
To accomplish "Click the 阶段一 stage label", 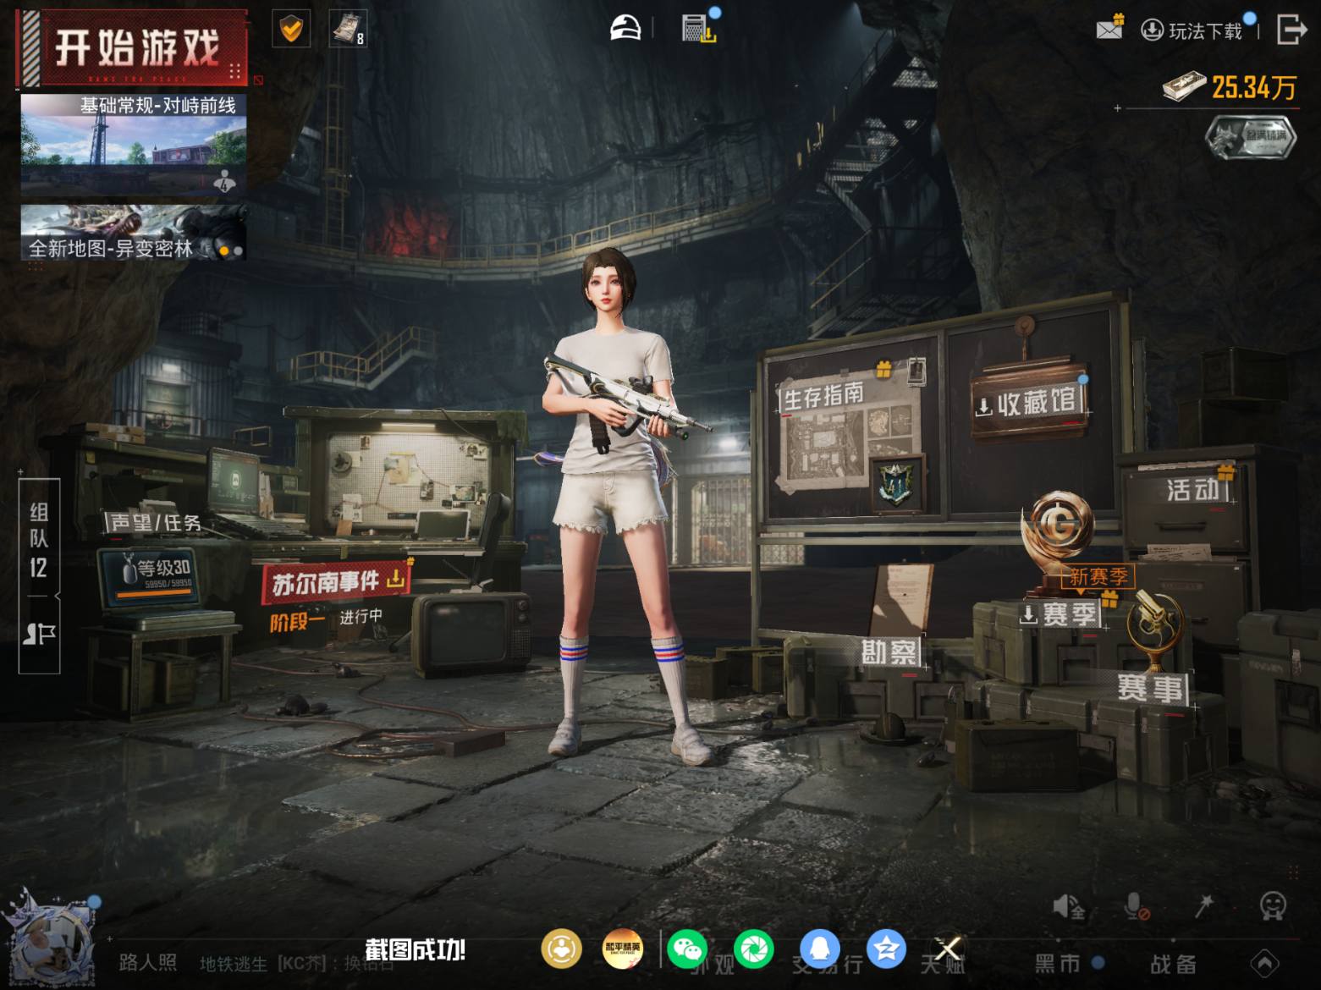I will pyautogui.click(x=297, y=623).
